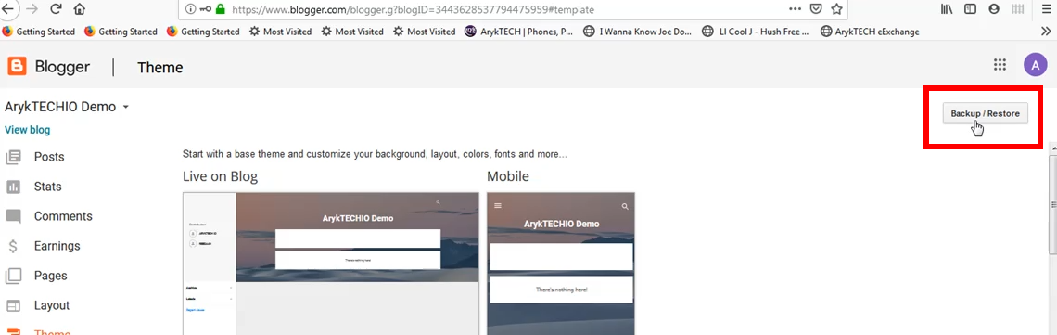This screenshot has width=1057, height=335.
Task: Open the ArykTECH | Phones bookmark
Action: [x=519, y=32]
